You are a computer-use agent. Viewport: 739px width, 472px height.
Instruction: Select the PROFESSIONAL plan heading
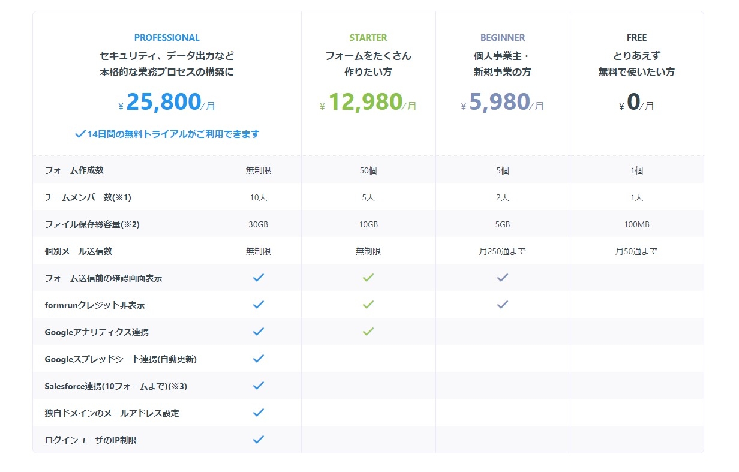coord(167,38)
